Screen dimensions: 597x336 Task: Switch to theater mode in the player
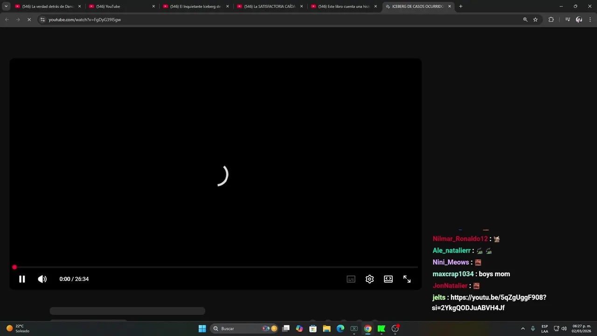[388, 279]
